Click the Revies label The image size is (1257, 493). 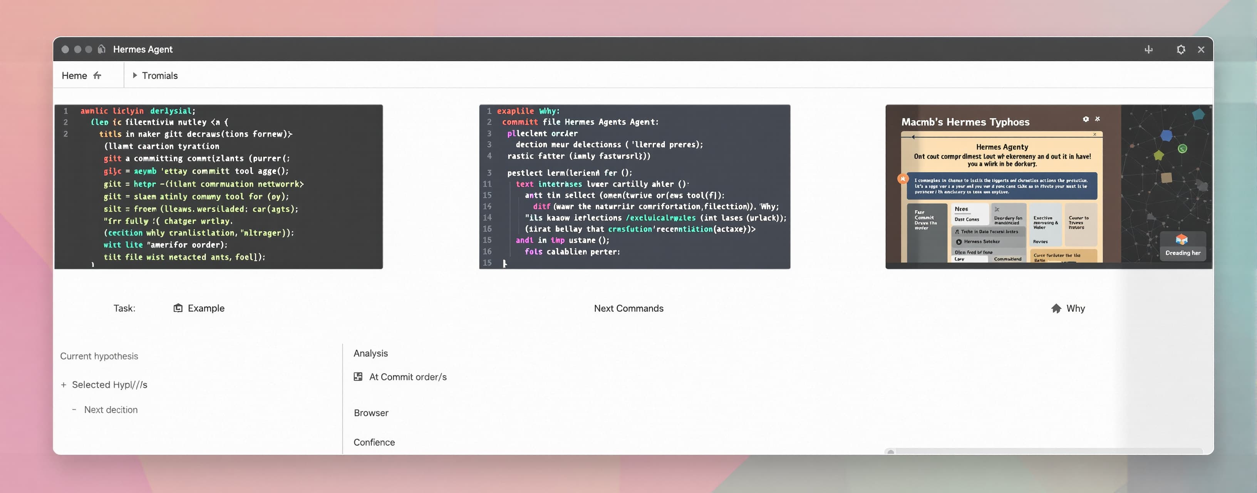point(1040,241)
